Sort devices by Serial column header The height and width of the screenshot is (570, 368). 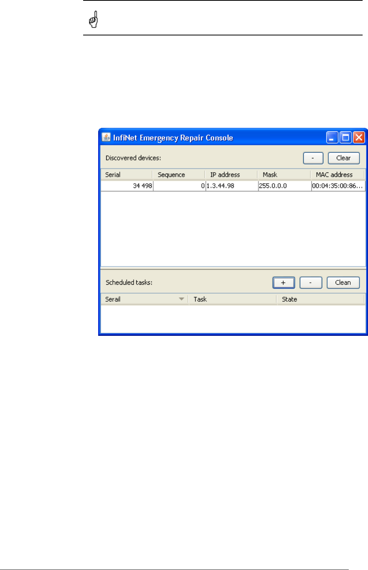[x=127, y=175]
